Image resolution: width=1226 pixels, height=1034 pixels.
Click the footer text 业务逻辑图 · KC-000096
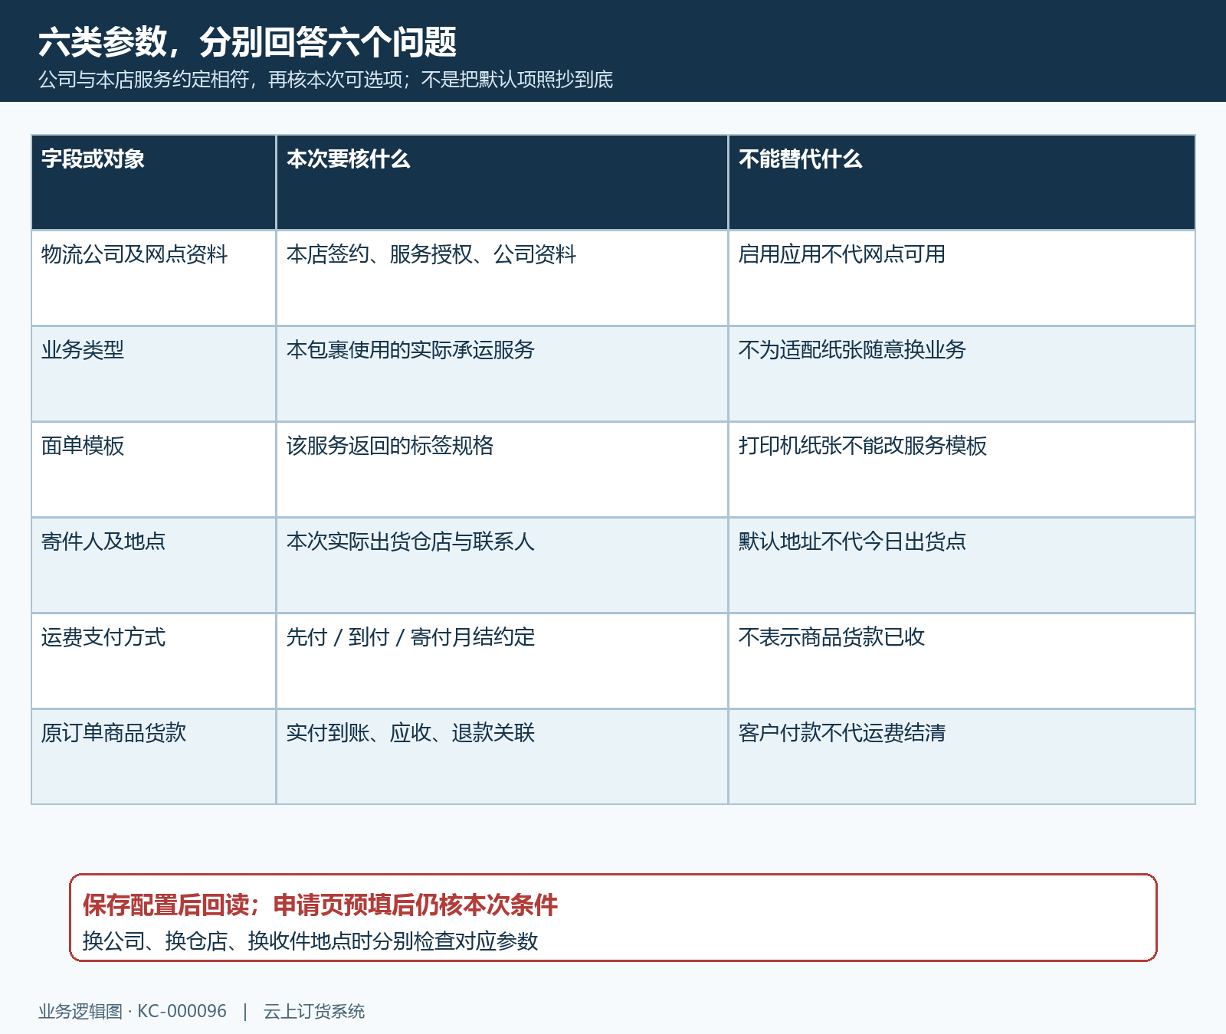pos(133,1012)
